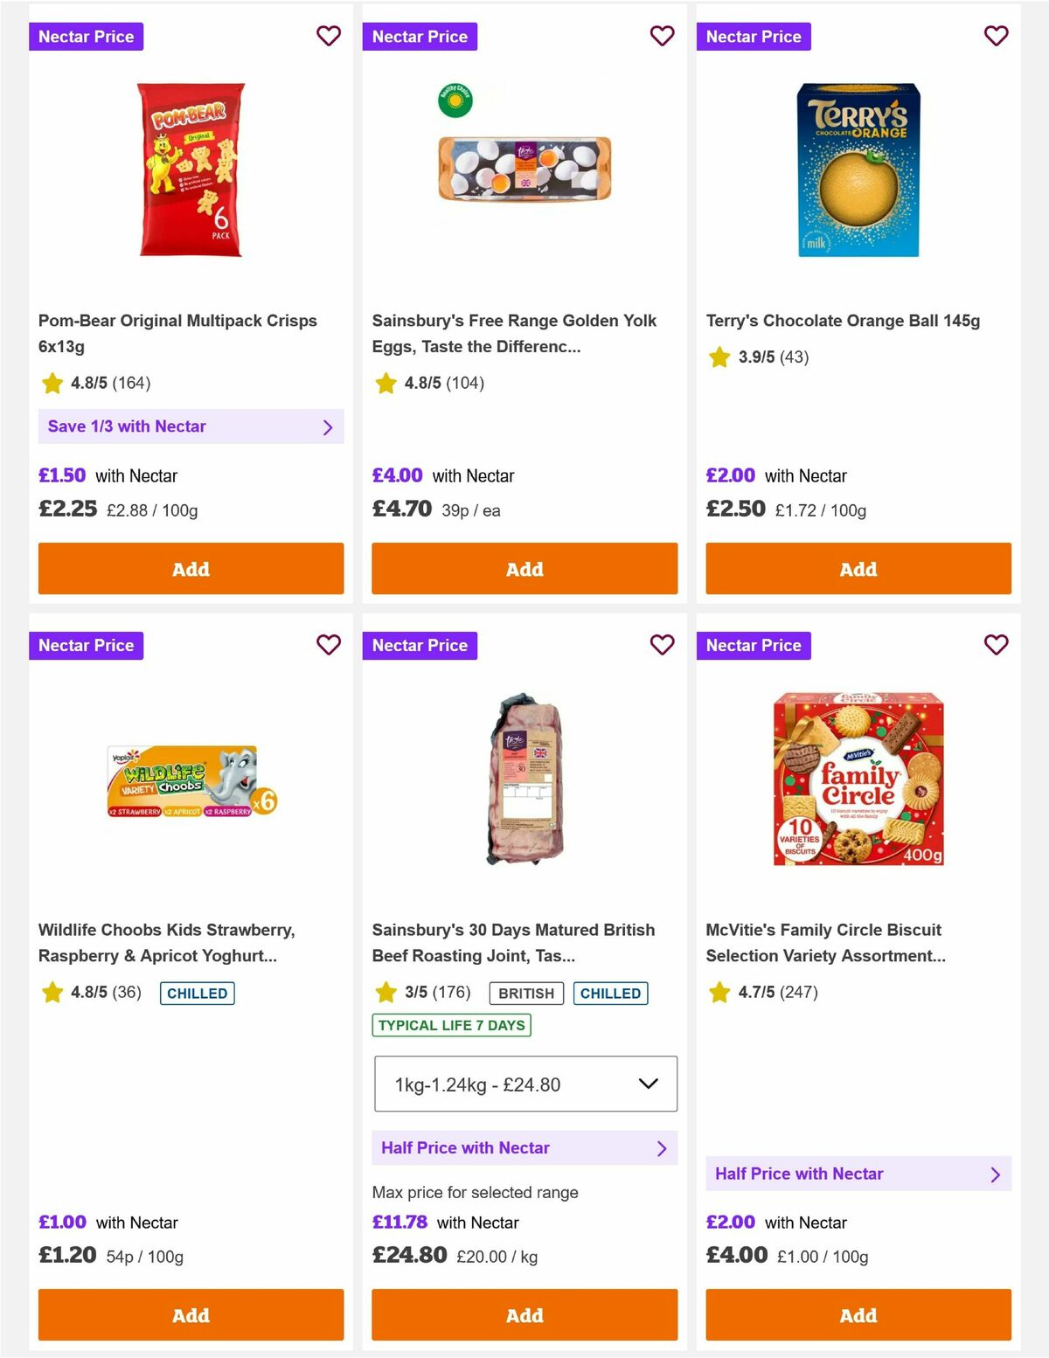
Task: Click the Pom-Bear product title link
Action: click(177, 333)
